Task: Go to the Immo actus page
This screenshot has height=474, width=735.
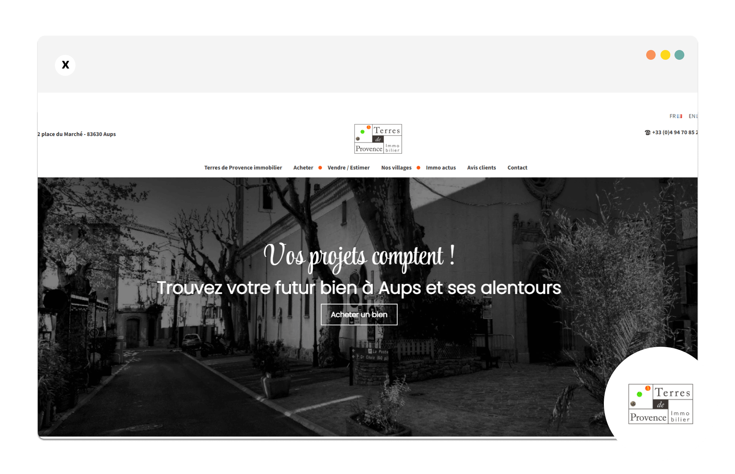Action: (x=441, y=168)
